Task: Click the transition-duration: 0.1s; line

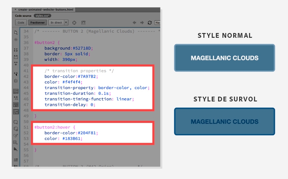Action: pos(78,93)
